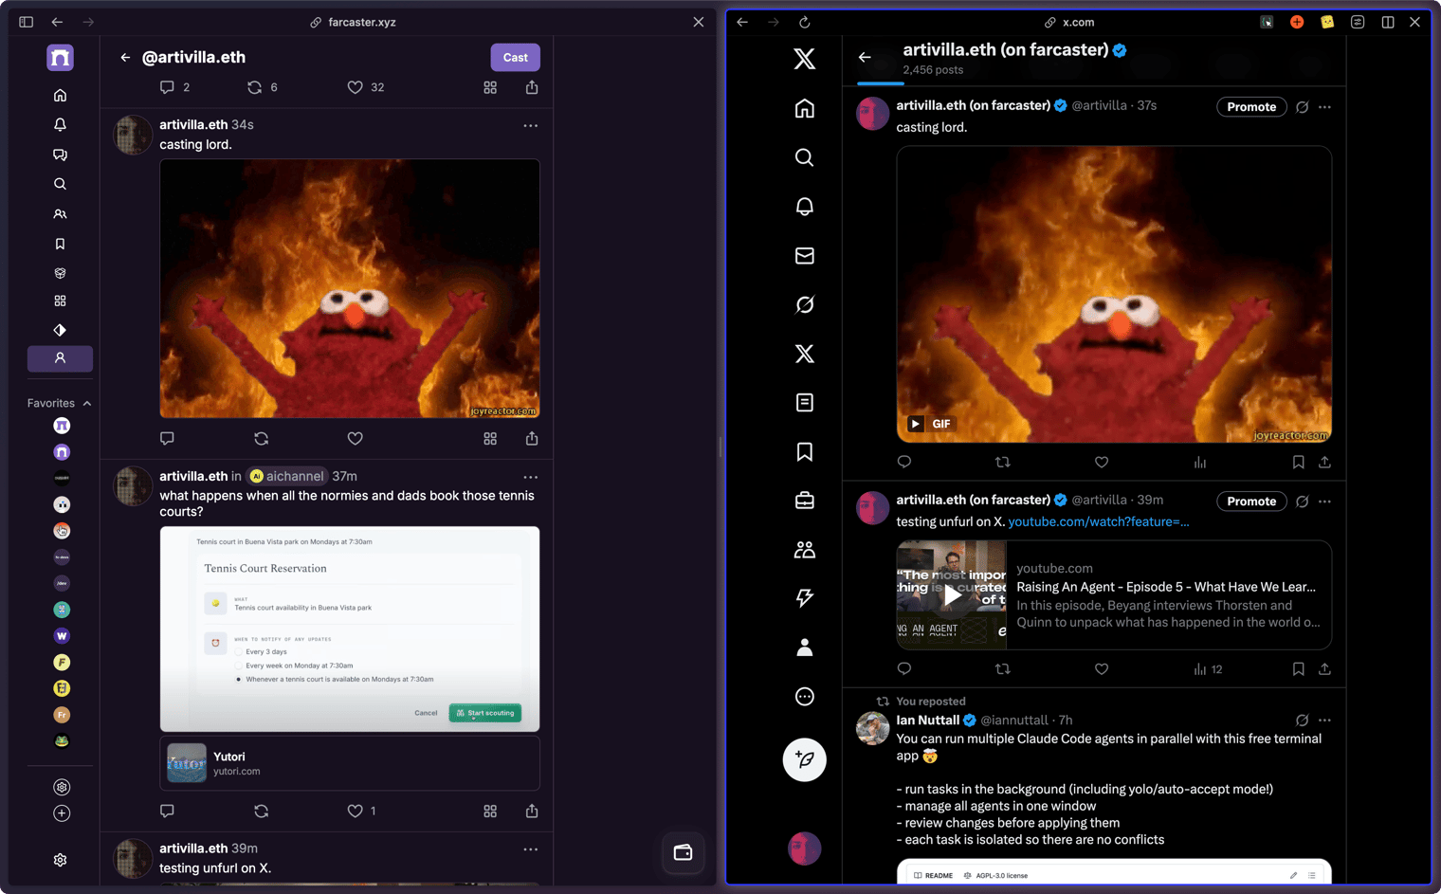
Task: Open Grok from the X sidebar
Action: tap(804, 304)
